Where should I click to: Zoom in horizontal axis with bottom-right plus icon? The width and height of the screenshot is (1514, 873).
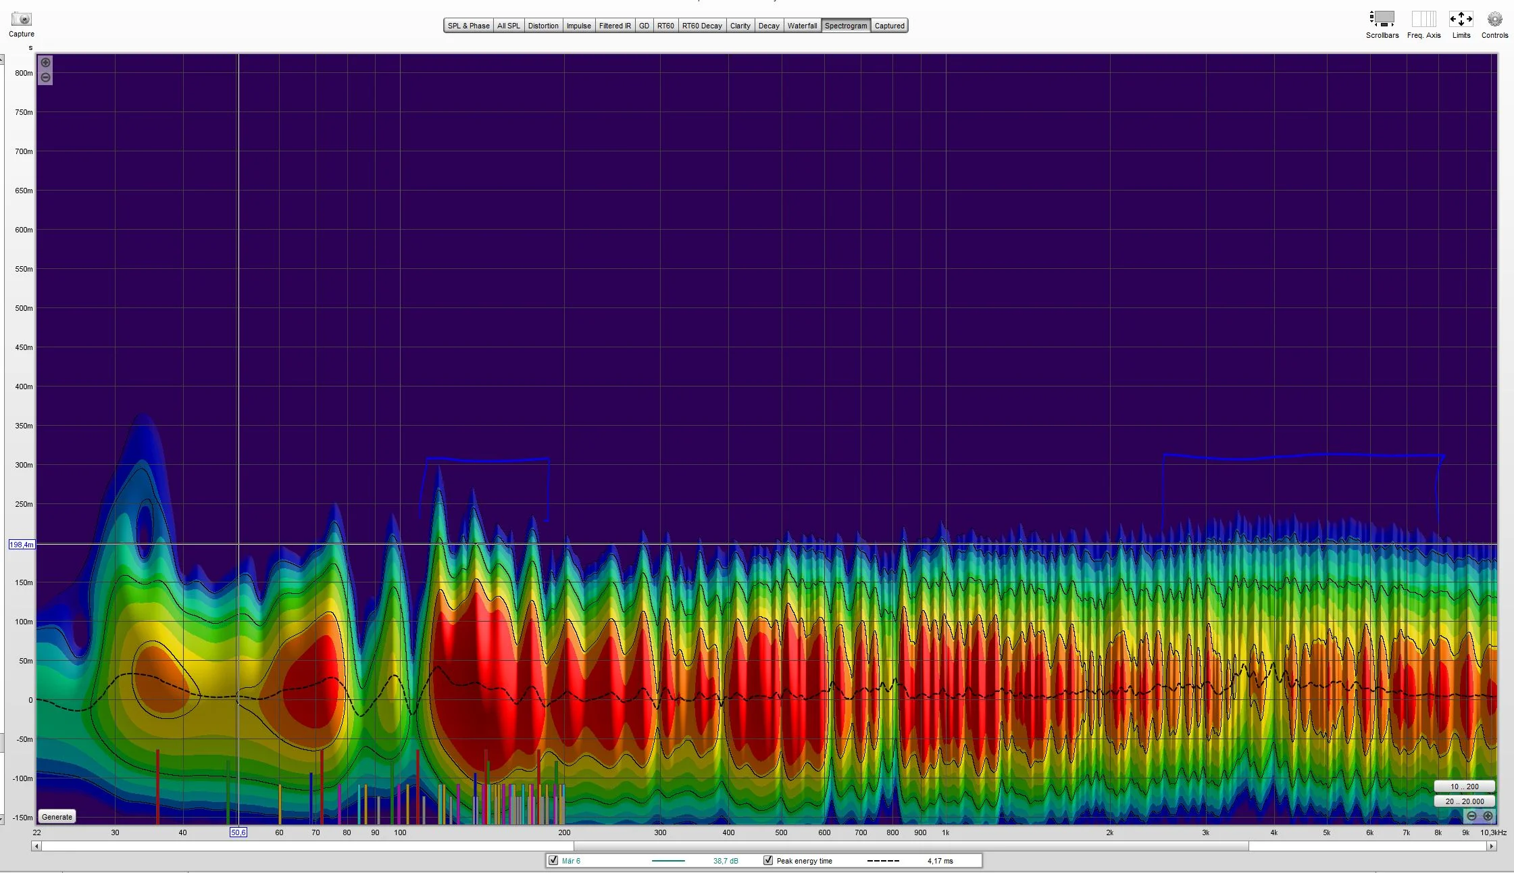(x=1488, y=816)
